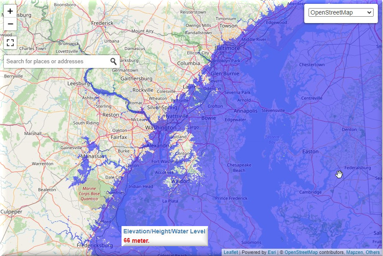Zoom in with the plus button
Image resolution: width=383 pixels, height=256 pixels.
10,11
